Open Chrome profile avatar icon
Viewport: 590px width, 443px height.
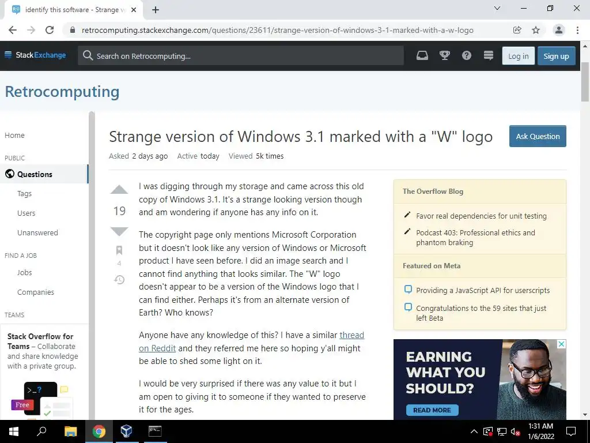click(x=559, y=30)
